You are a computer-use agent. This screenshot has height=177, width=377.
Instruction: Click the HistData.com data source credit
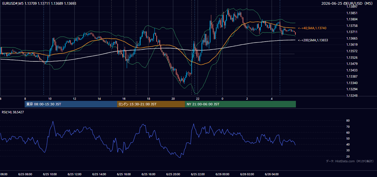click(x=350, y=161)
